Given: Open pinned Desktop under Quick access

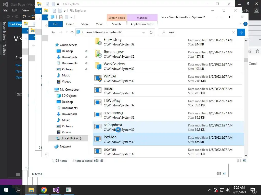Looking at the screenshot, I should point(67,51).
